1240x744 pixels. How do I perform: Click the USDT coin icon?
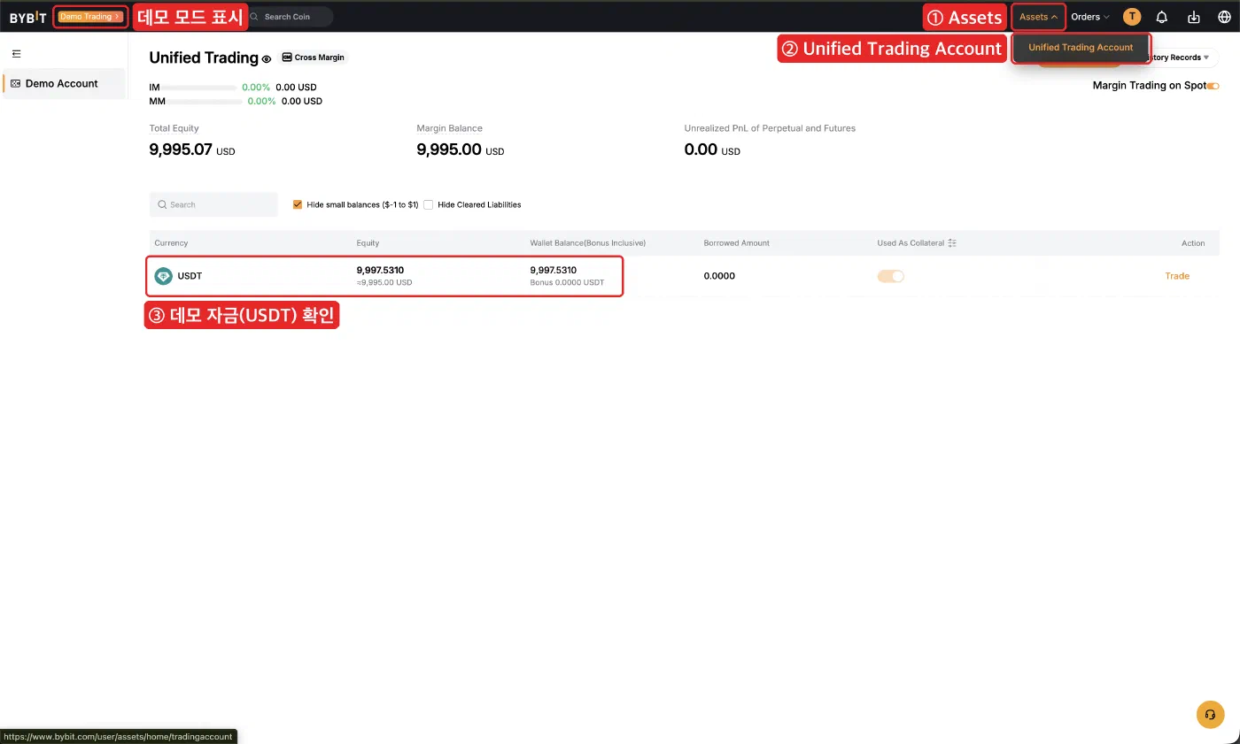tap(164, 276)
